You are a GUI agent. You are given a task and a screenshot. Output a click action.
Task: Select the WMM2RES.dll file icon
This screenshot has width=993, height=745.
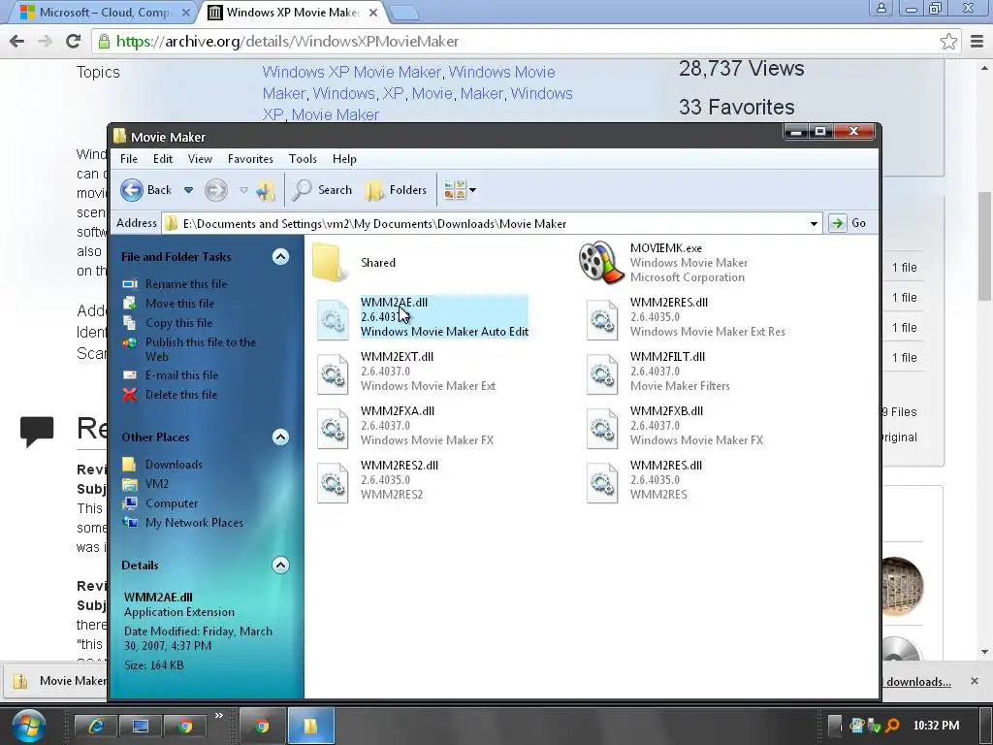pos(601,483)
